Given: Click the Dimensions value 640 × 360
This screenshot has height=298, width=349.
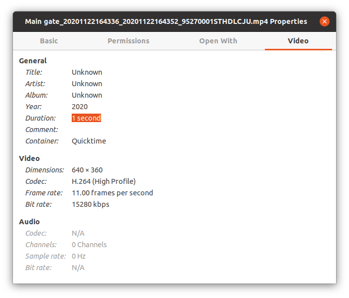Looking at the screenshot, I should (87, 170).
